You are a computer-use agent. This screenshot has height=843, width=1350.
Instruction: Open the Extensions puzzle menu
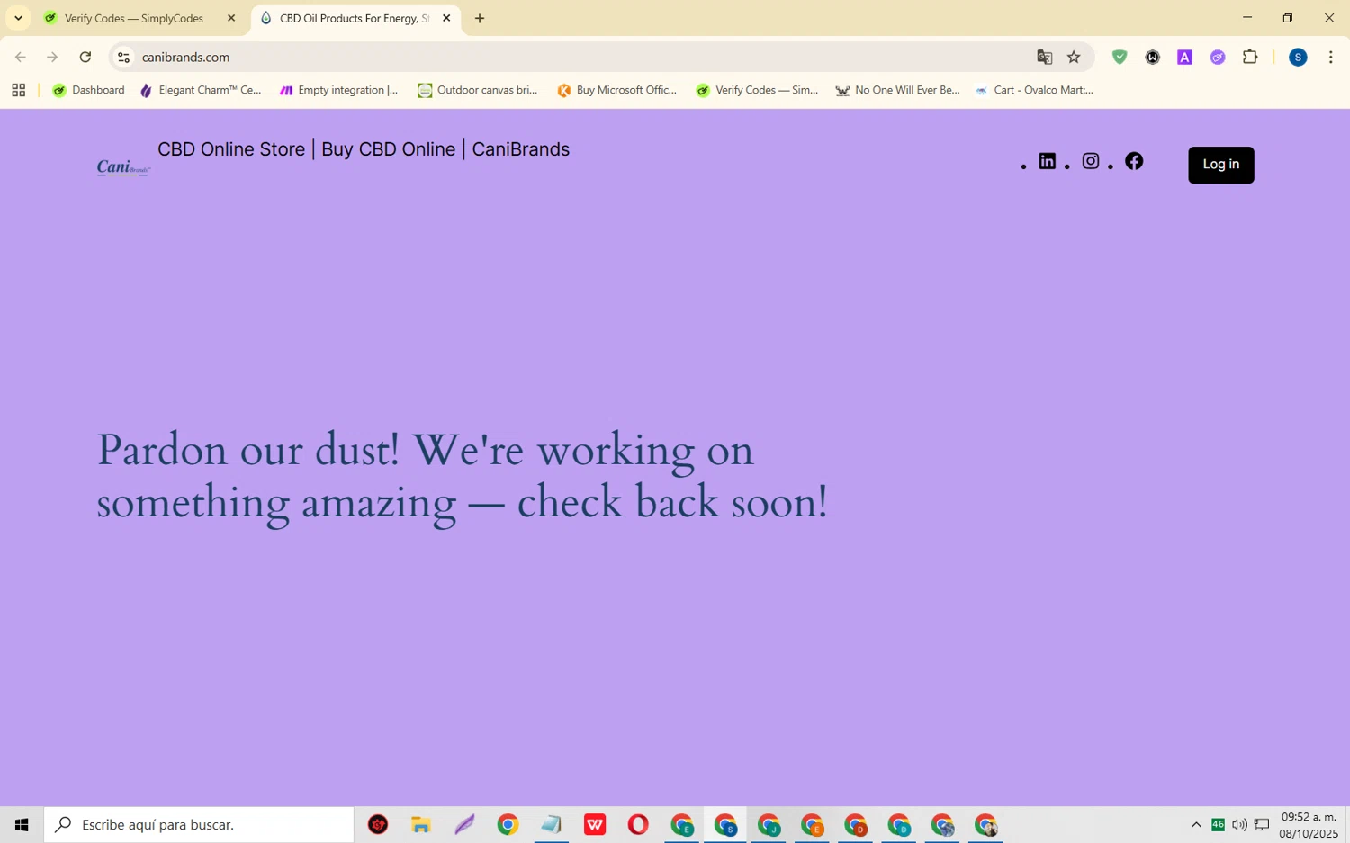(x=1250, y=57)
